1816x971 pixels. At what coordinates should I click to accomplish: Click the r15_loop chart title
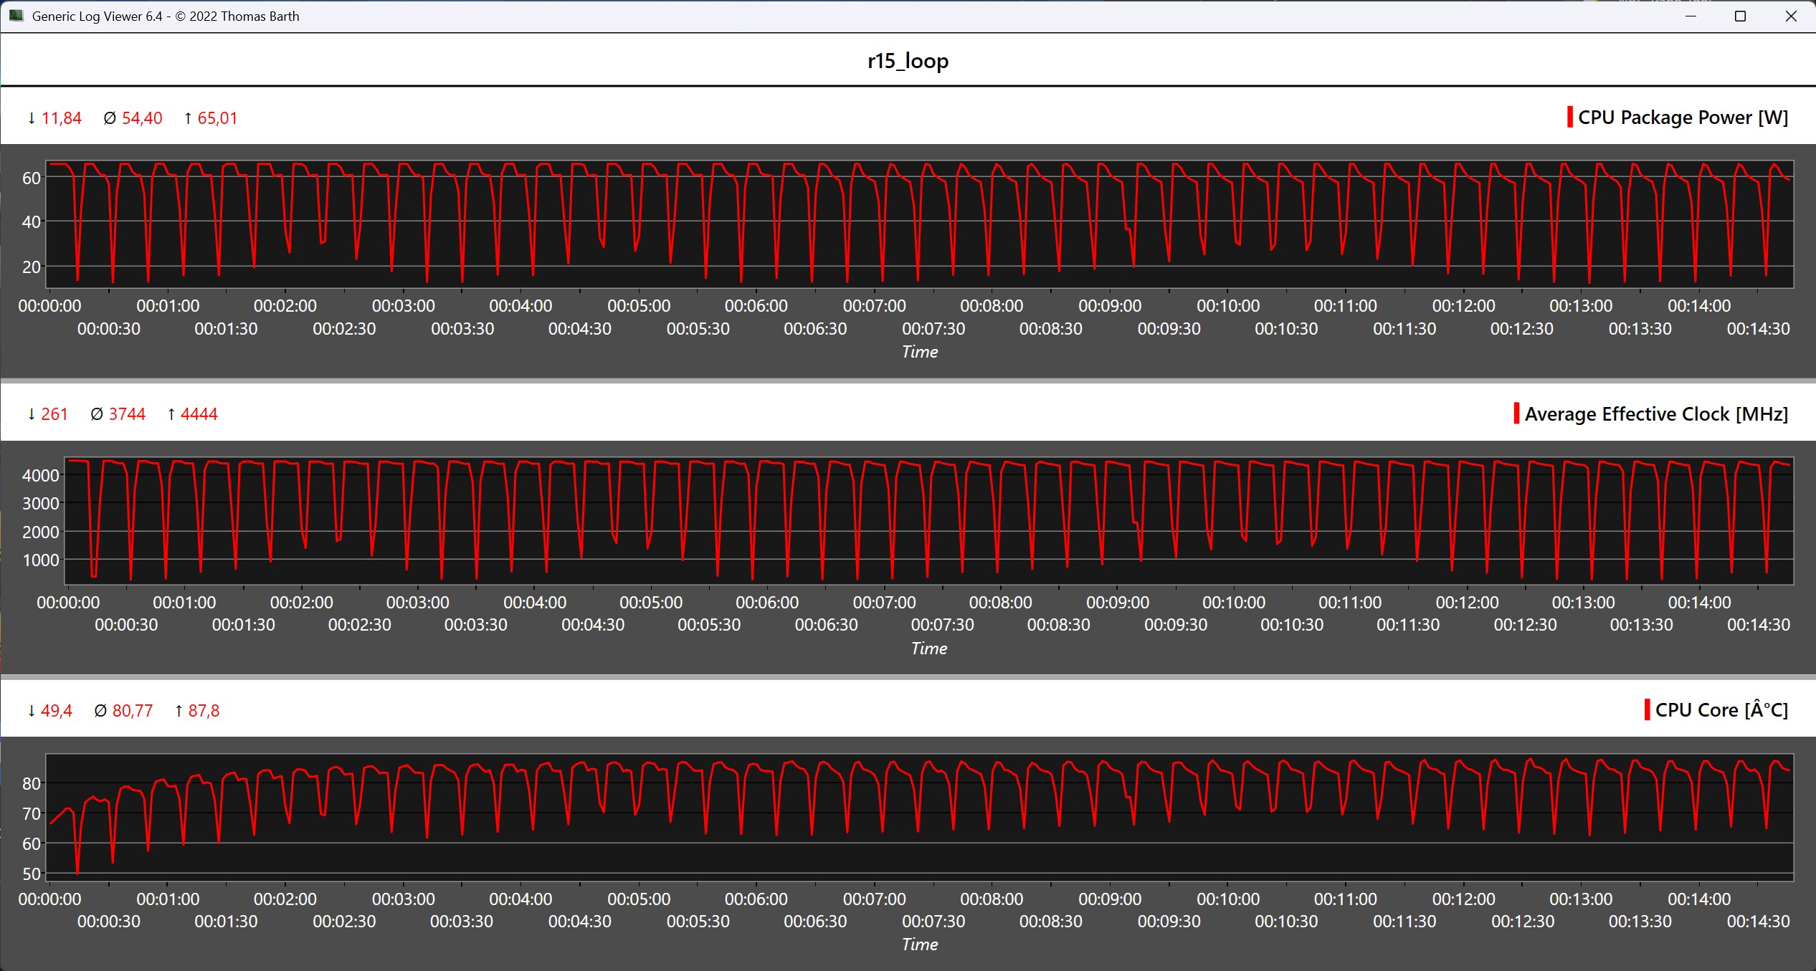908,61
